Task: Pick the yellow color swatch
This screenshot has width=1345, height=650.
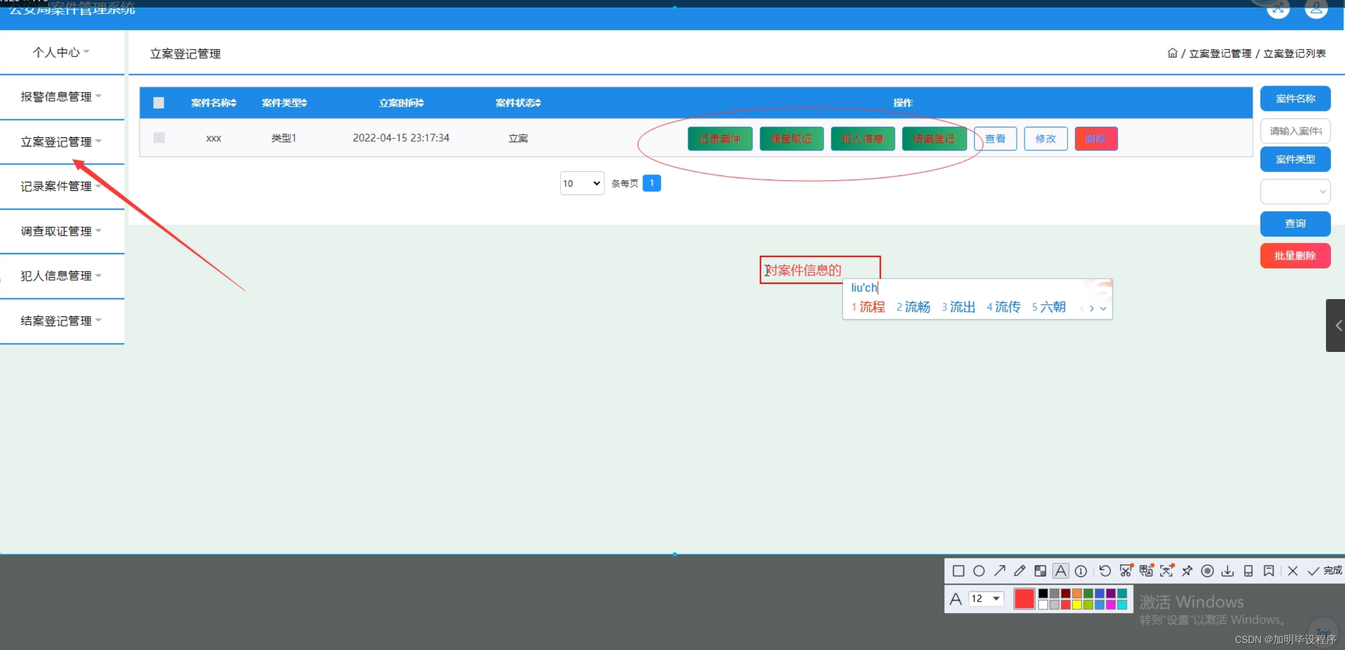Action: (x=1077, y=605)
